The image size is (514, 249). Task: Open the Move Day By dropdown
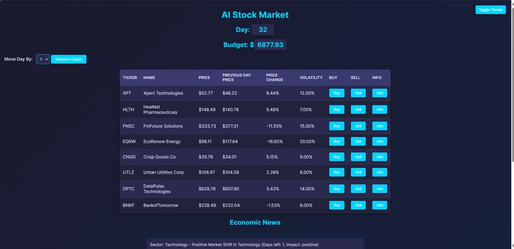(x=43, y=59)
